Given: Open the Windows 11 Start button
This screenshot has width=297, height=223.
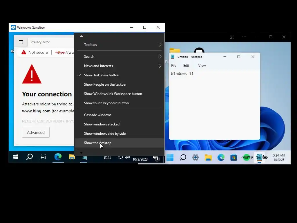Looking at the screenshot, I should coord(170,157).
